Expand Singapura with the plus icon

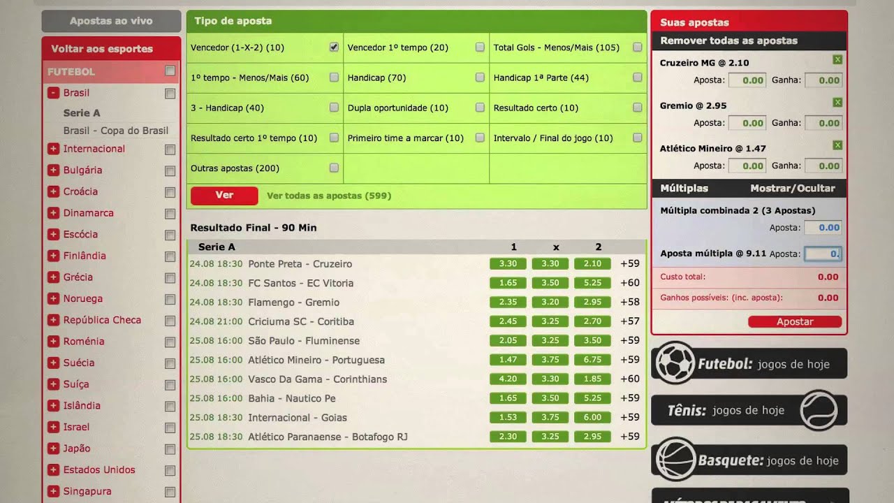[x=53, y=491]
